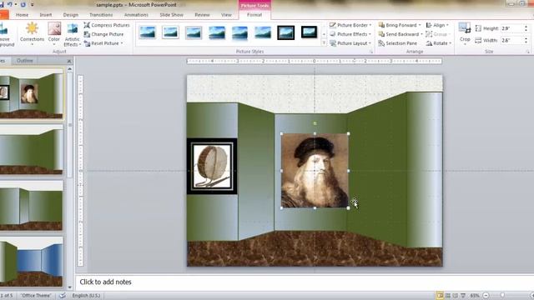Switch to Normal view in status bar
This screenshot has height=300, width=534.
(x=440, y=296)
